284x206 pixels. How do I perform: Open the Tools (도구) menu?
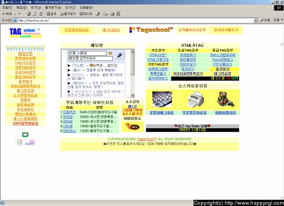tap(70, 8)
